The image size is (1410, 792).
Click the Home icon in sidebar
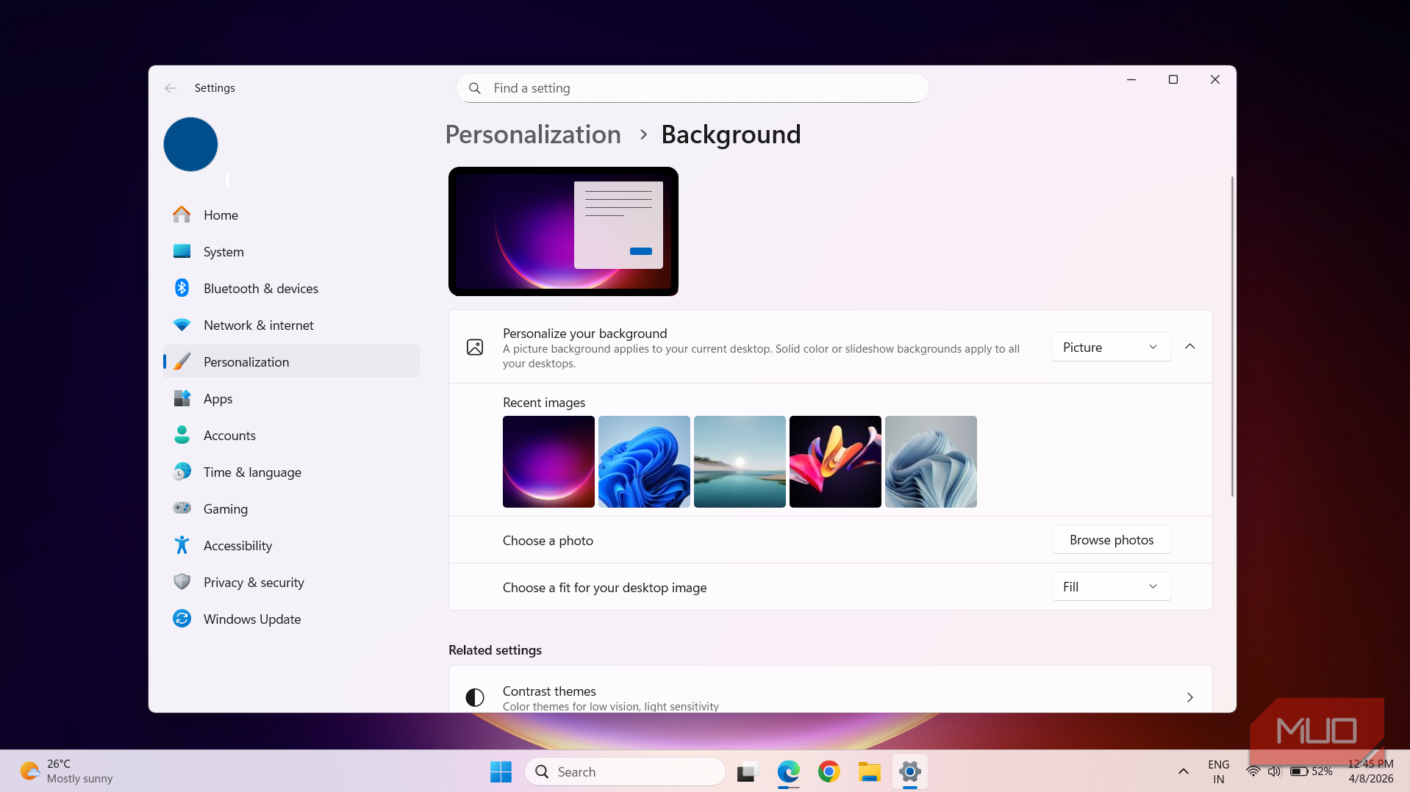[x=182, y=215]
